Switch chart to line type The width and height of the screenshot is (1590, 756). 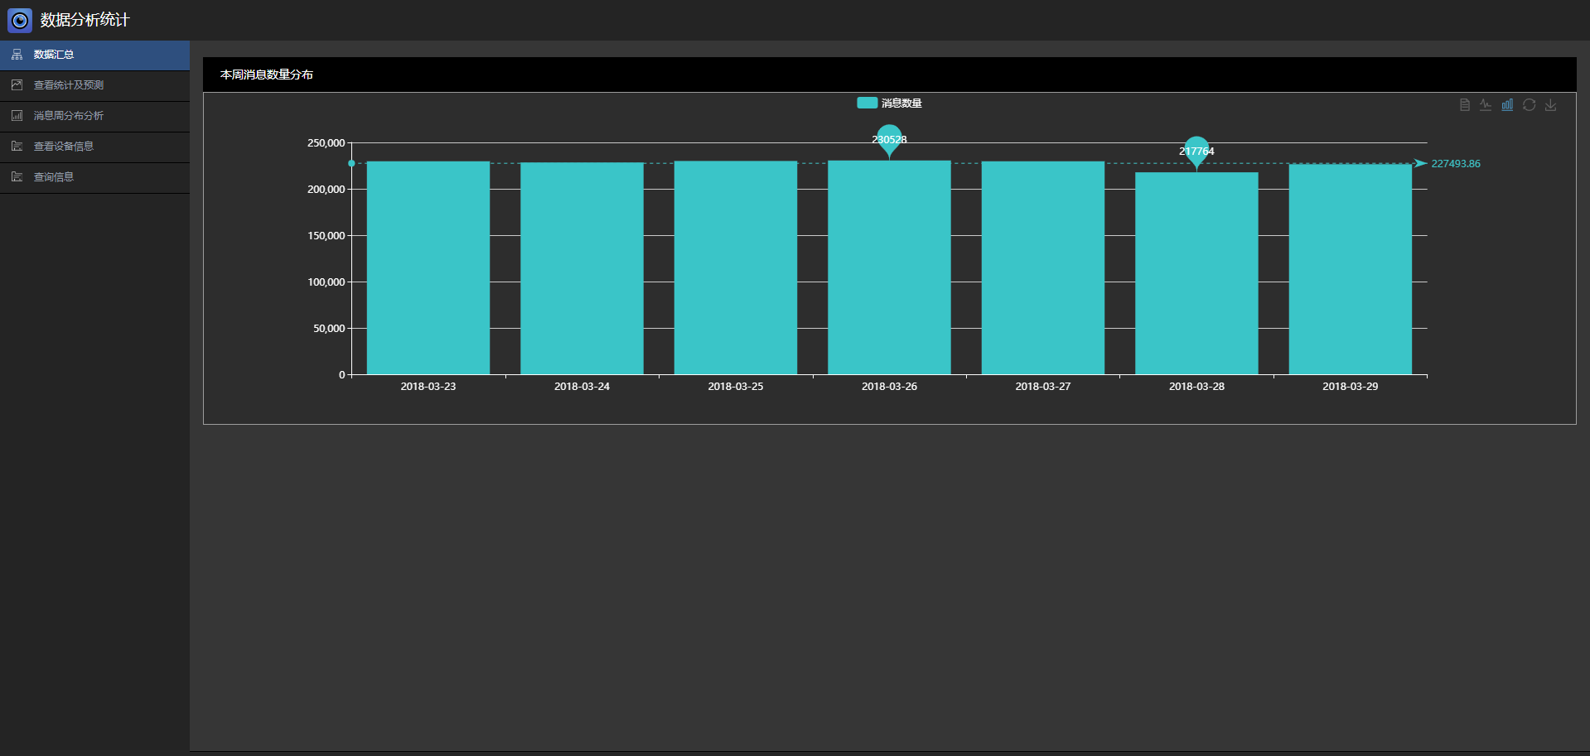(x=1486, y=105)
